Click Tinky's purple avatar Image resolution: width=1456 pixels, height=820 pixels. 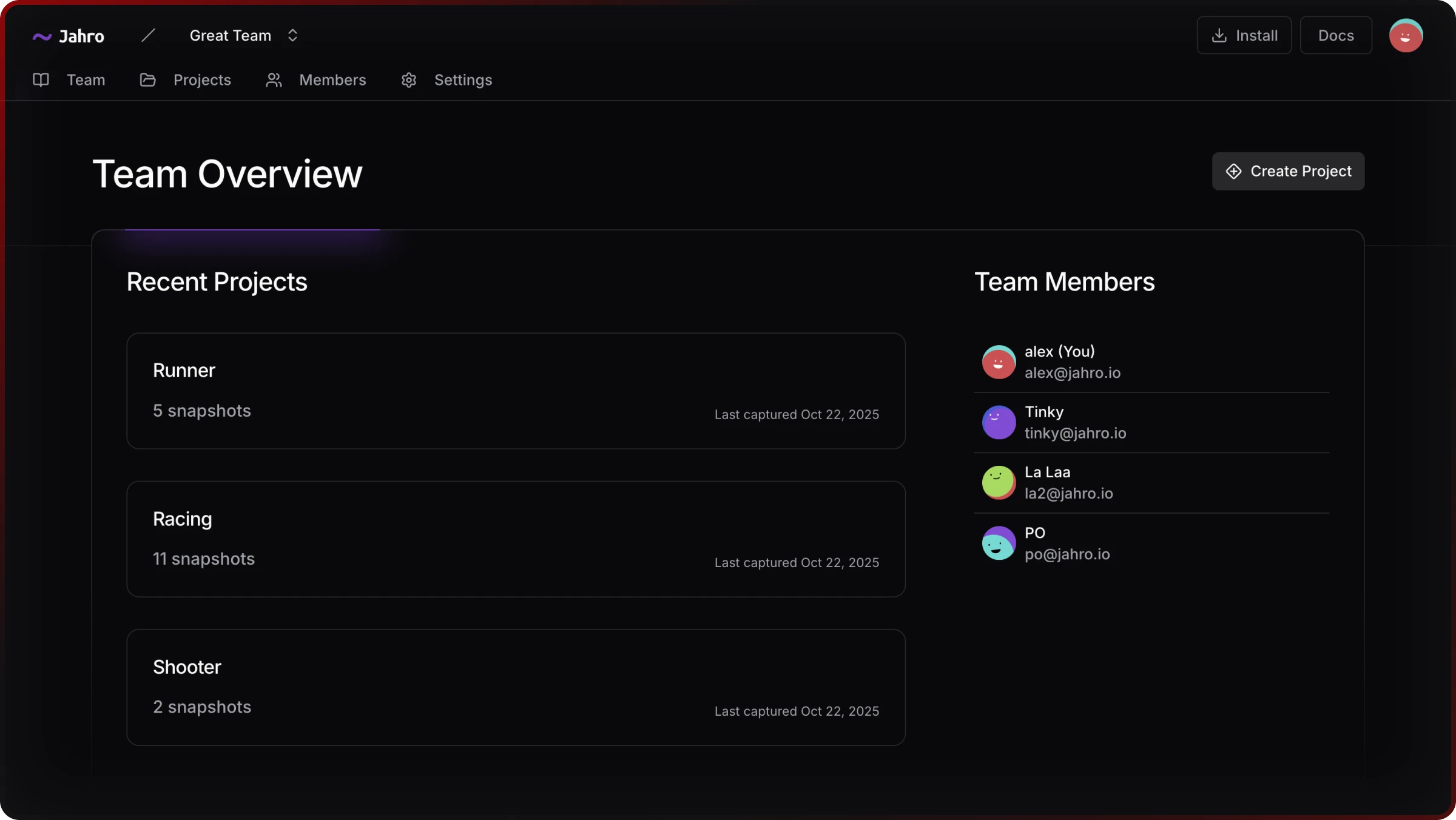tap(999, 423)
